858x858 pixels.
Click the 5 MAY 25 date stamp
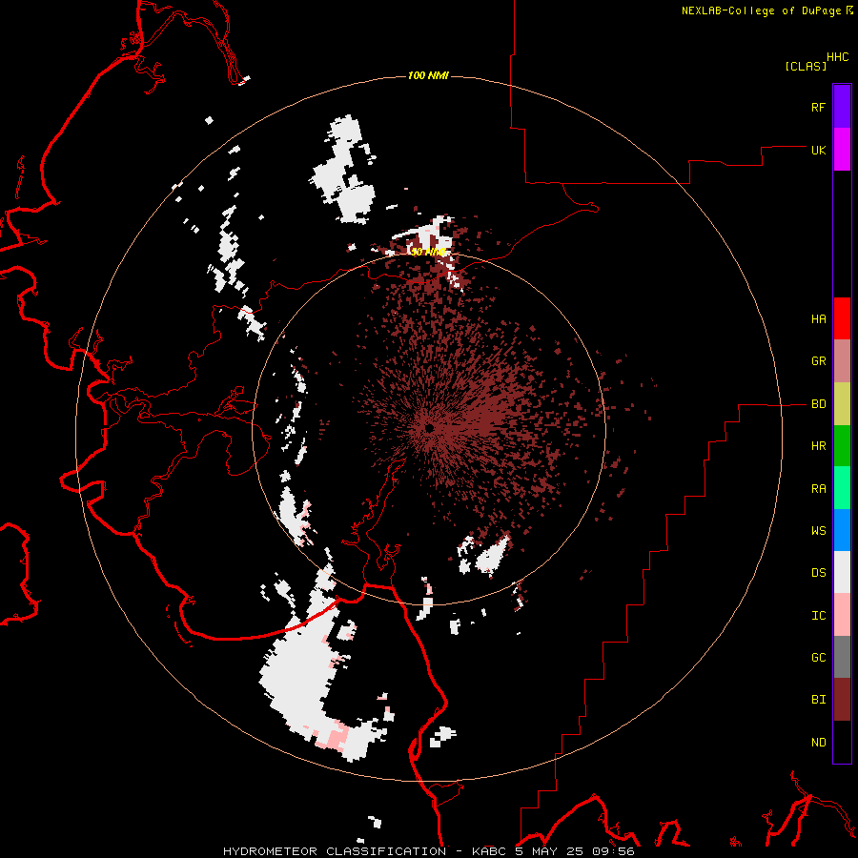coord(551,851)
